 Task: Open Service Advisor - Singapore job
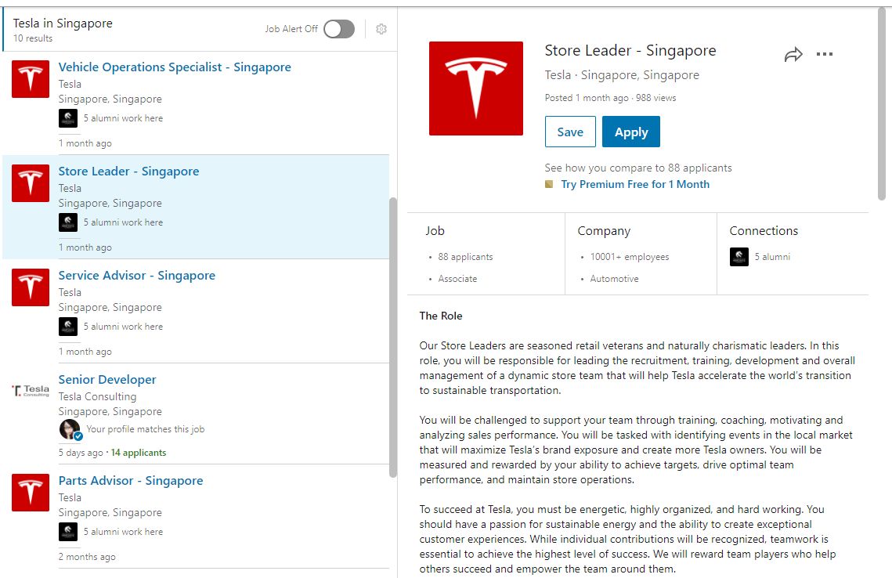(137, 276)
